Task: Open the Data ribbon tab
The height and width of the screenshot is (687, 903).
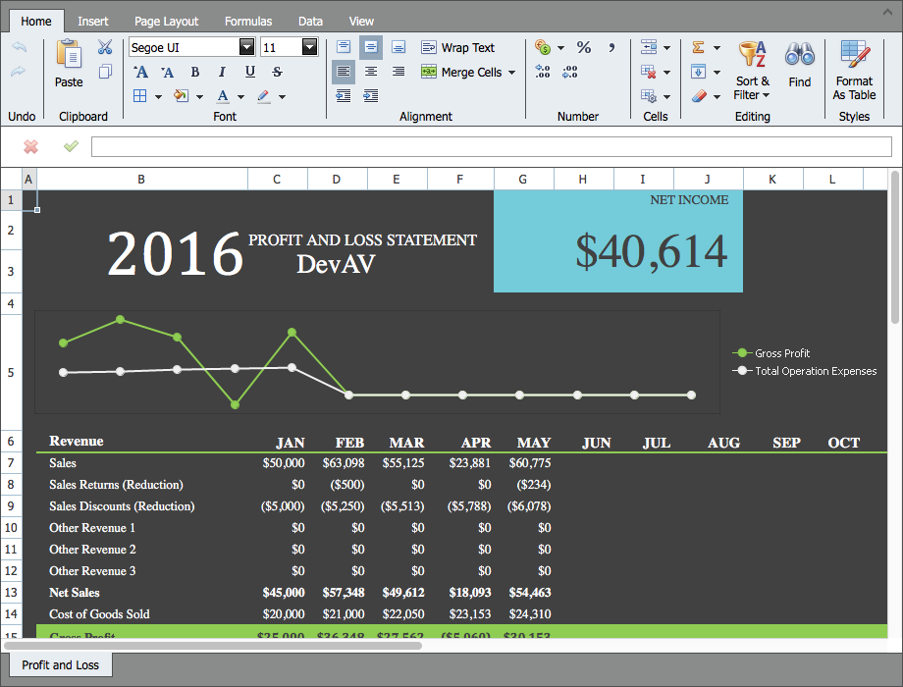Action: pos(310,22)
